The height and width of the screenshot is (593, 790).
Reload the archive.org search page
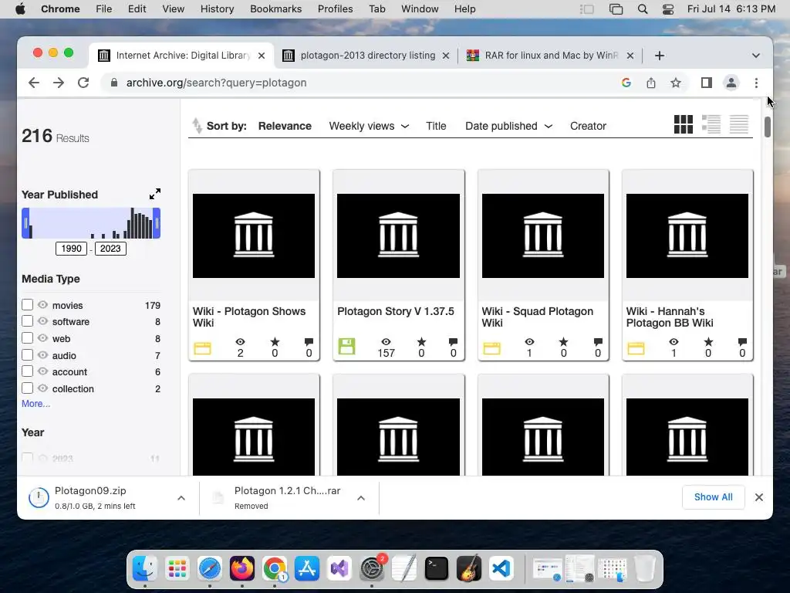point(83,83)
